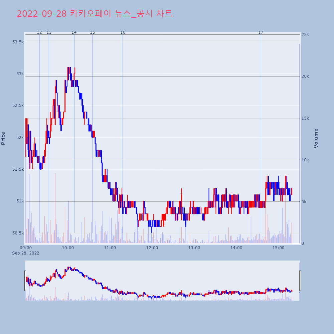Click the 50.5k price tick
This screenshot has height=334, width=334.
[x=18, y=233]
